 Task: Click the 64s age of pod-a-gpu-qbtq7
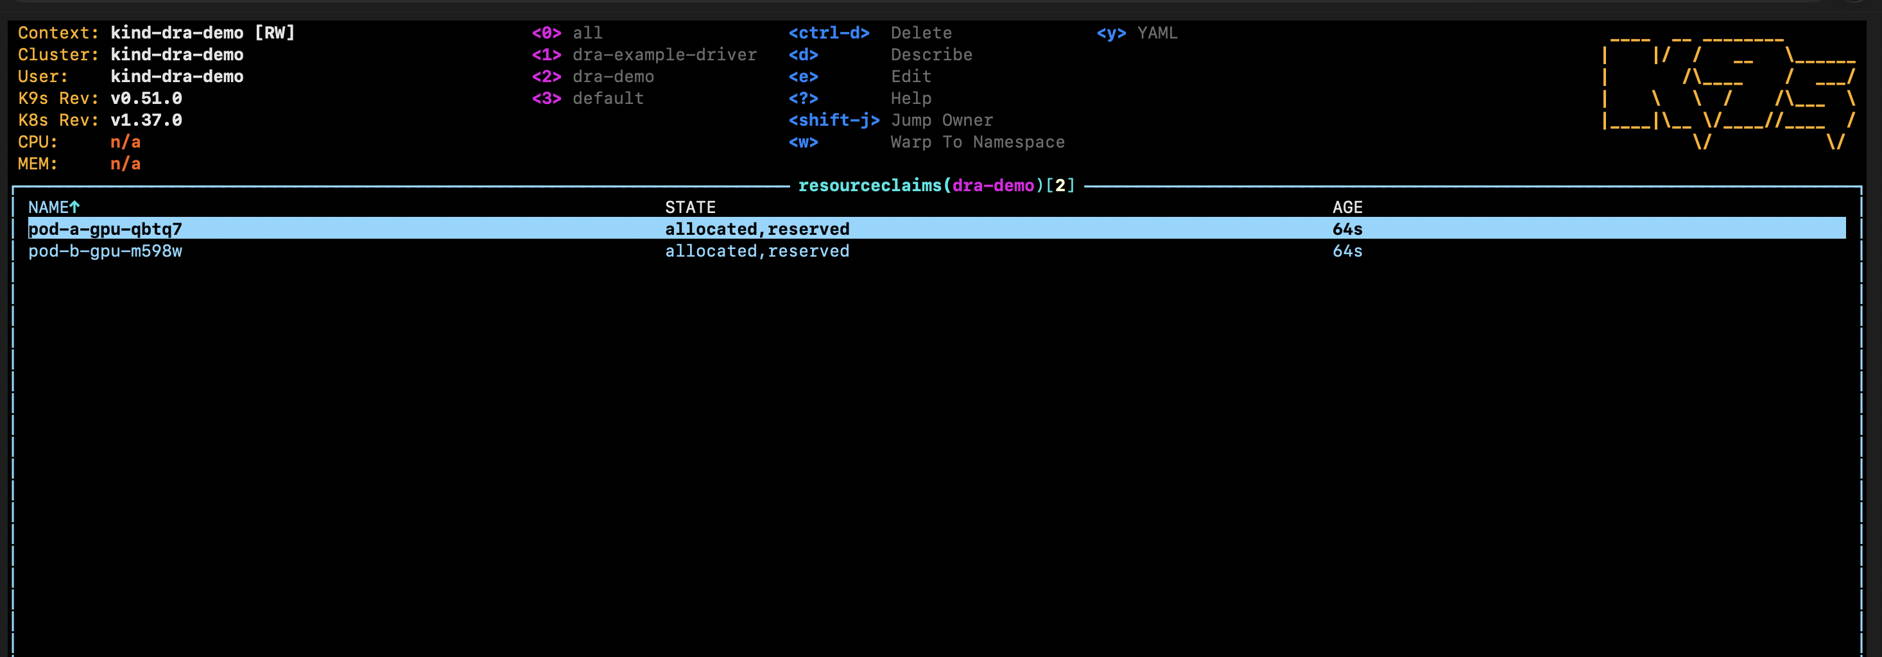pos(1347,229)
